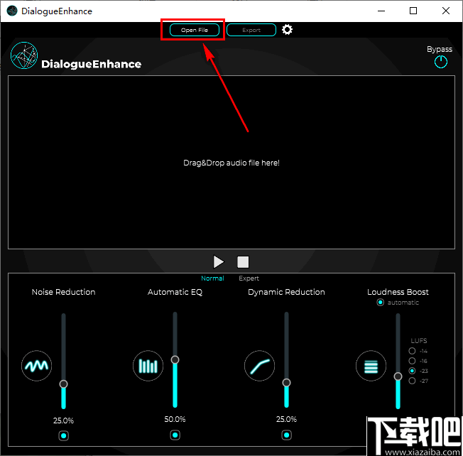Click the DialogueEnhance circular logo
The height and width of the screenshot is (456, 463).
click(x=24, y=55)
